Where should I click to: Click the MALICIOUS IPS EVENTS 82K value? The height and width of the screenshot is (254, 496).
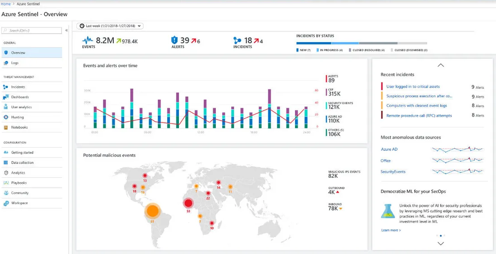click(x=333, y=176)
